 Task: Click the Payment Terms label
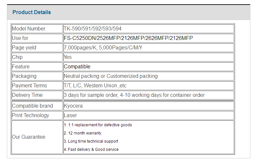(x=29, y=85)
